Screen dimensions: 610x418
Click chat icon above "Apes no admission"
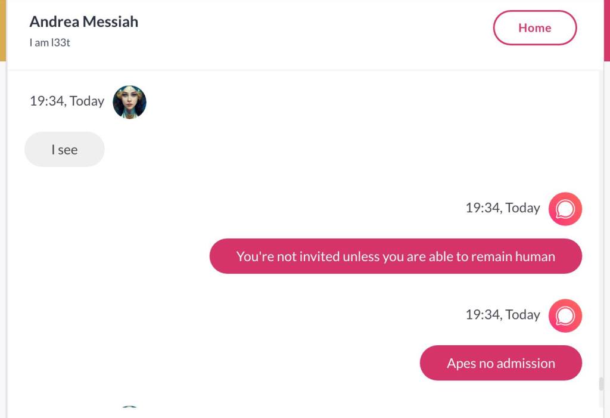565,315
